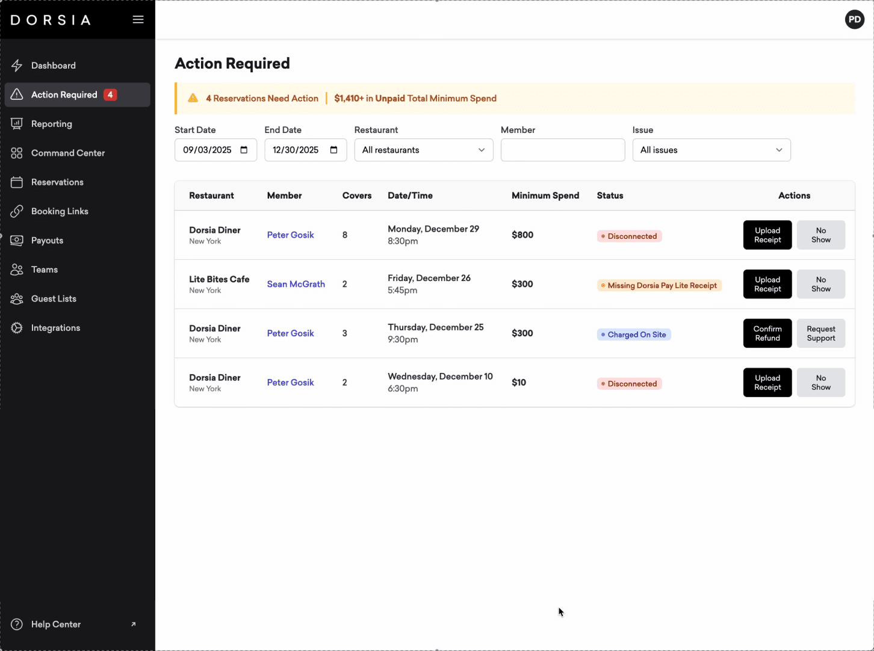Open the PD user avatar menu
The width and height of the screenshot is (874, 651).
854,19
